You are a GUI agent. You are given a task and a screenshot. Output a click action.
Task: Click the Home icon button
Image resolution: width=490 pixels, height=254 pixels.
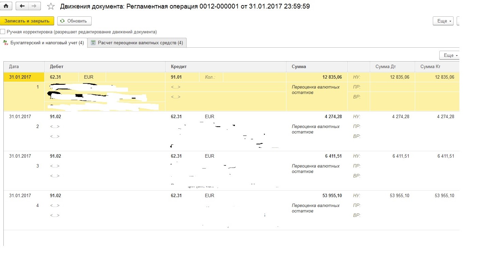pyautogui.click(x=6, y=6)
